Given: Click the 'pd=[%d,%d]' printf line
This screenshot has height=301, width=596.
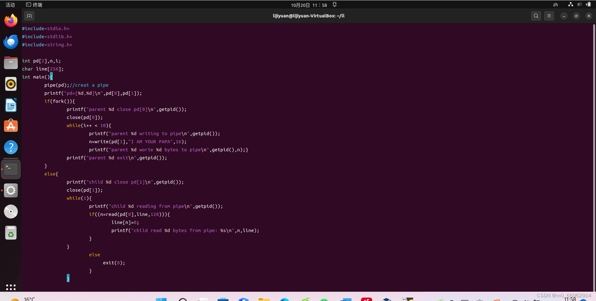Looking at the screenshot, I should pyautogui.click(x=93, y=93).
